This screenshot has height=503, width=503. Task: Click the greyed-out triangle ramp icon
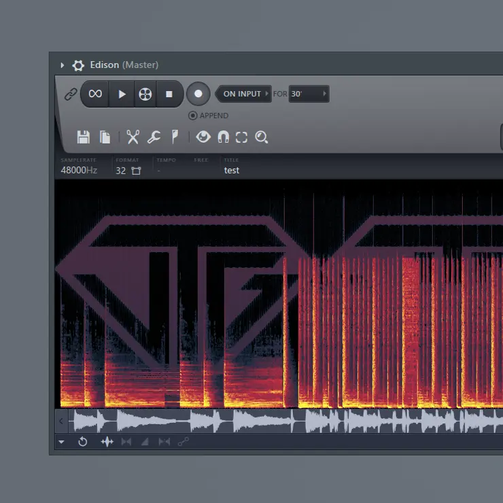point(145,442)
